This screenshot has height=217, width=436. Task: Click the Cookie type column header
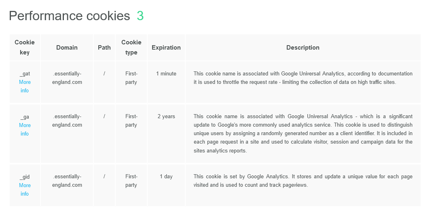click(x=131, y=47)
